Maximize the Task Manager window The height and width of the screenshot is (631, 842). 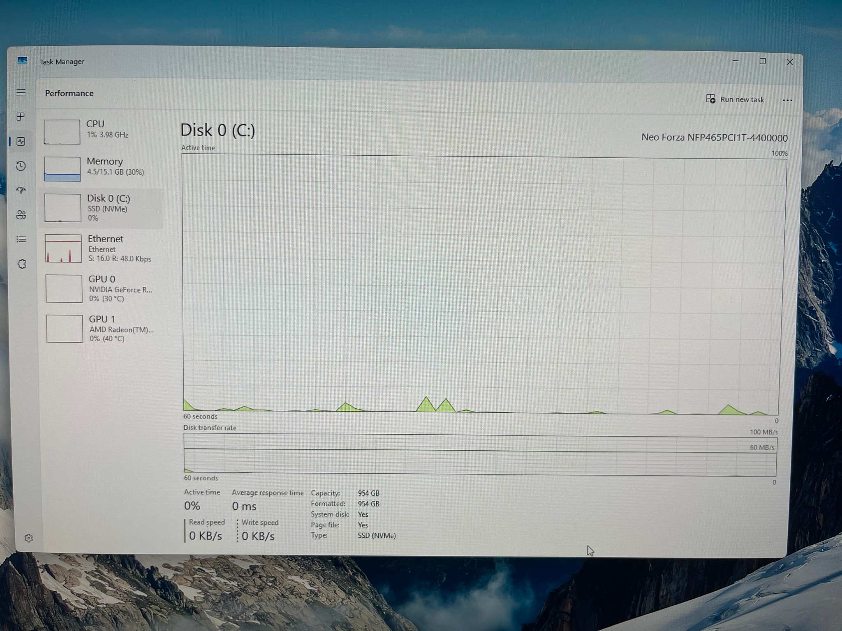[x=763, y=61]
